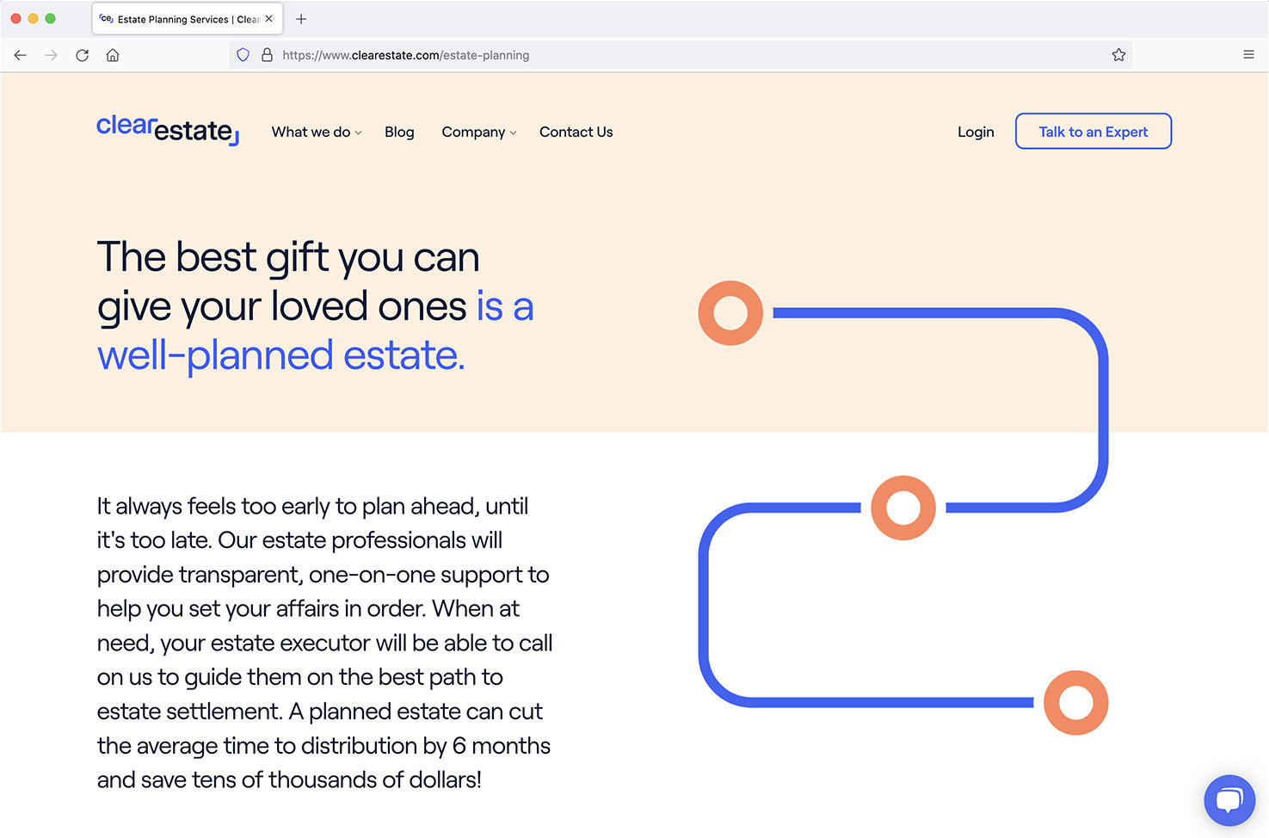The width and height of the screenshot is (1269, 838).
Task: Go to Contact Us
Action: tap(576, 132)
